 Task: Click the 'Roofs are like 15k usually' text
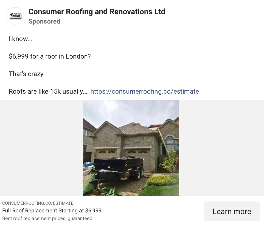(47, 91)
